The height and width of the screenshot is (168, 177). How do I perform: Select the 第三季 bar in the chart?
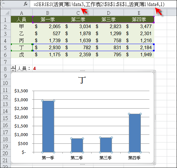click(x=106, y=145)
